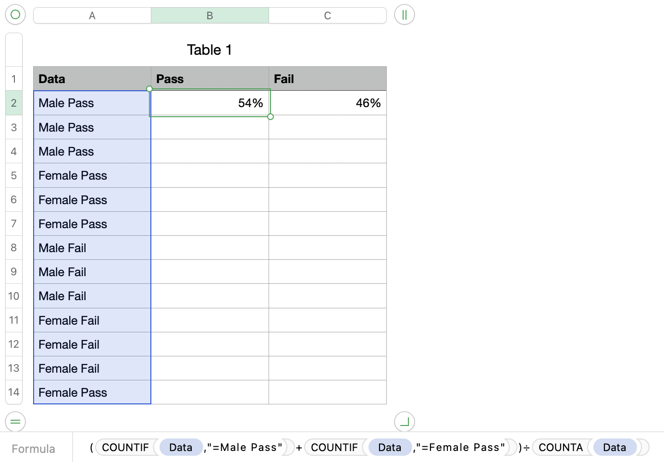
Task: Click the "=Female Pass" formula argument
Action: 461,447
